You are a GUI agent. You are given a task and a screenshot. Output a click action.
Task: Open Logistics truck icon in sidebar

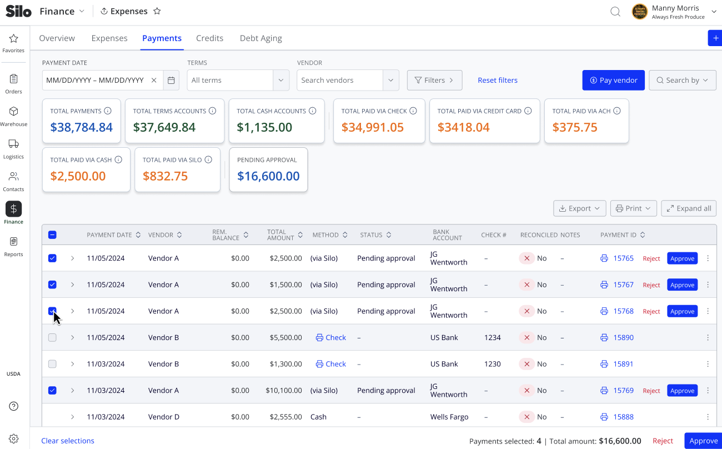click(14, 144)
